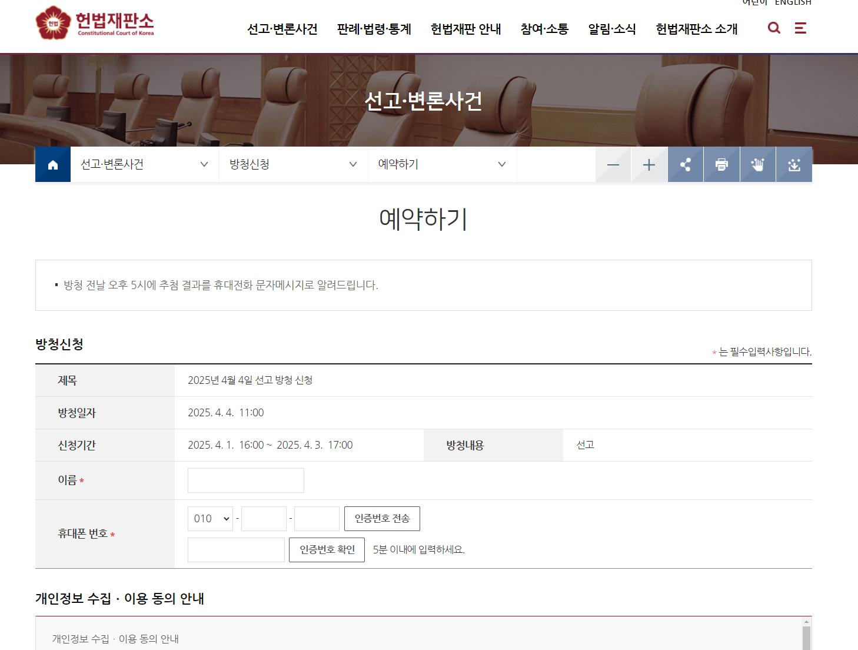Expand the 예약하기 breadcrumb dropdown
The width and height of the screenshot is (858, 650).
tap(443, 164)
